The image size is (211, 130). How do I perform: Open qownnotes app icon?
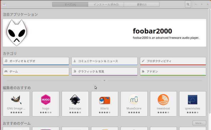click(193, 100)
